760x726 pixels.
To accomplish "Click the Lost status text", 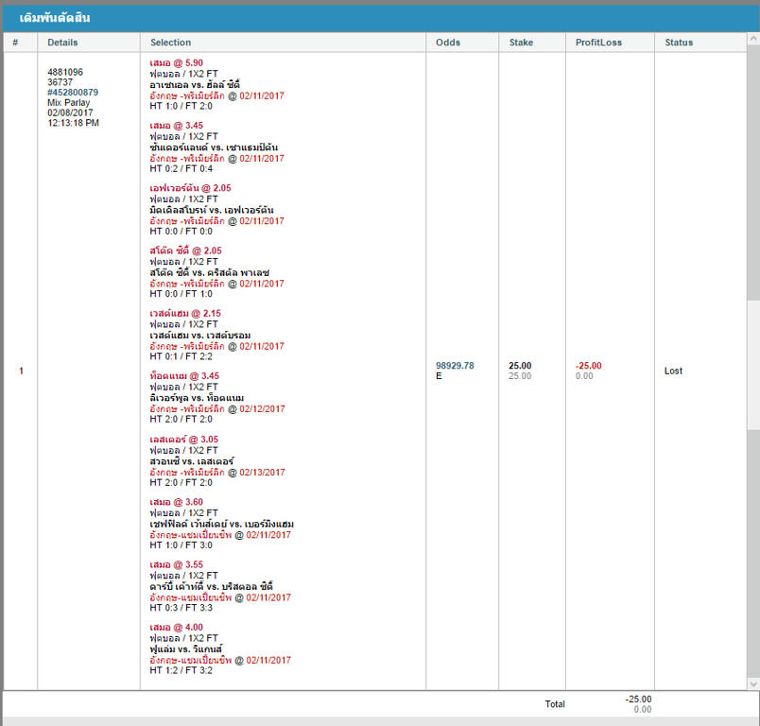I will [x=673, y=371].
